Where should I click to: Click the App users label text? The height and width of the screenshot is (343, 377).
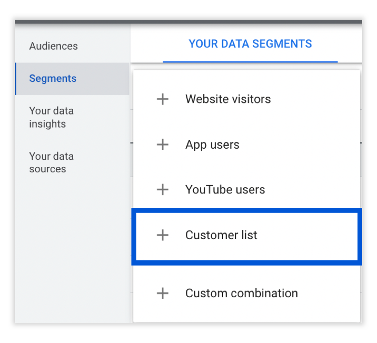click(212, 145)
